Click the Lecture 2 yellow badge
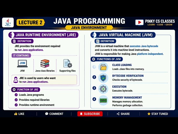Screen dimensions: 178x134 click(x=31, y=22)
